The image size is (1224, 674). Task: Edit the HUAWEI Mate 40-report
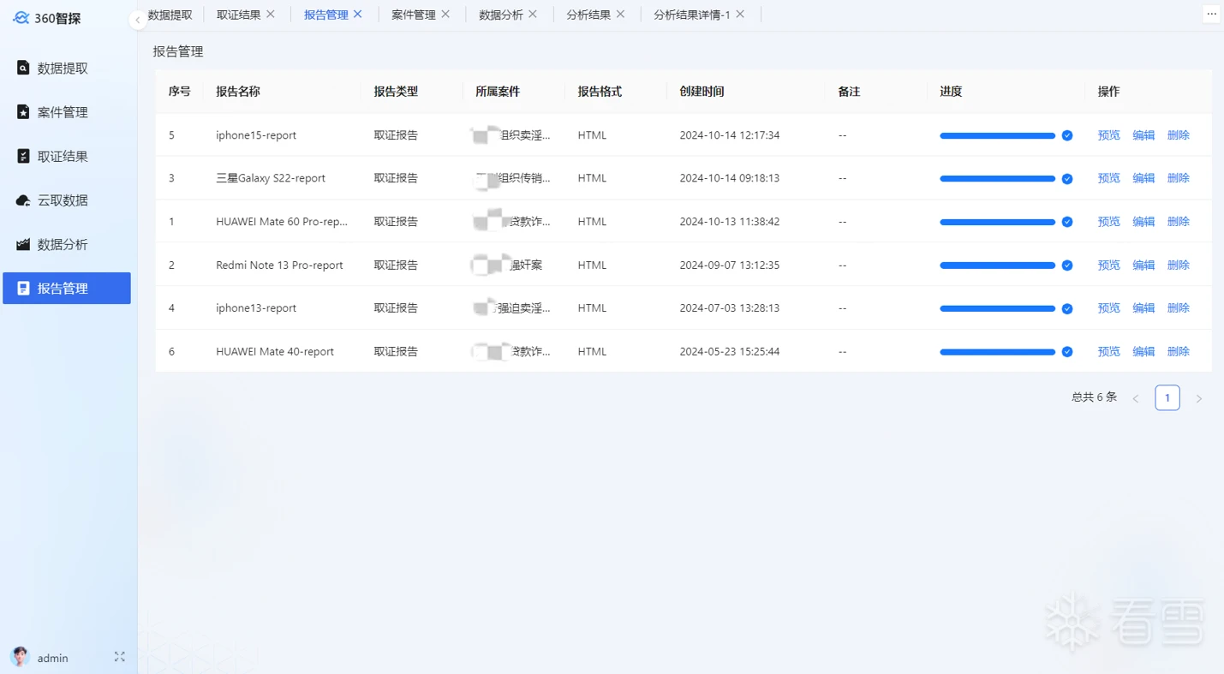click(x=1143, y=352)
